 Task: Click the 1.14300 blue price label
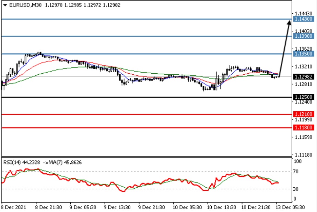304,19
